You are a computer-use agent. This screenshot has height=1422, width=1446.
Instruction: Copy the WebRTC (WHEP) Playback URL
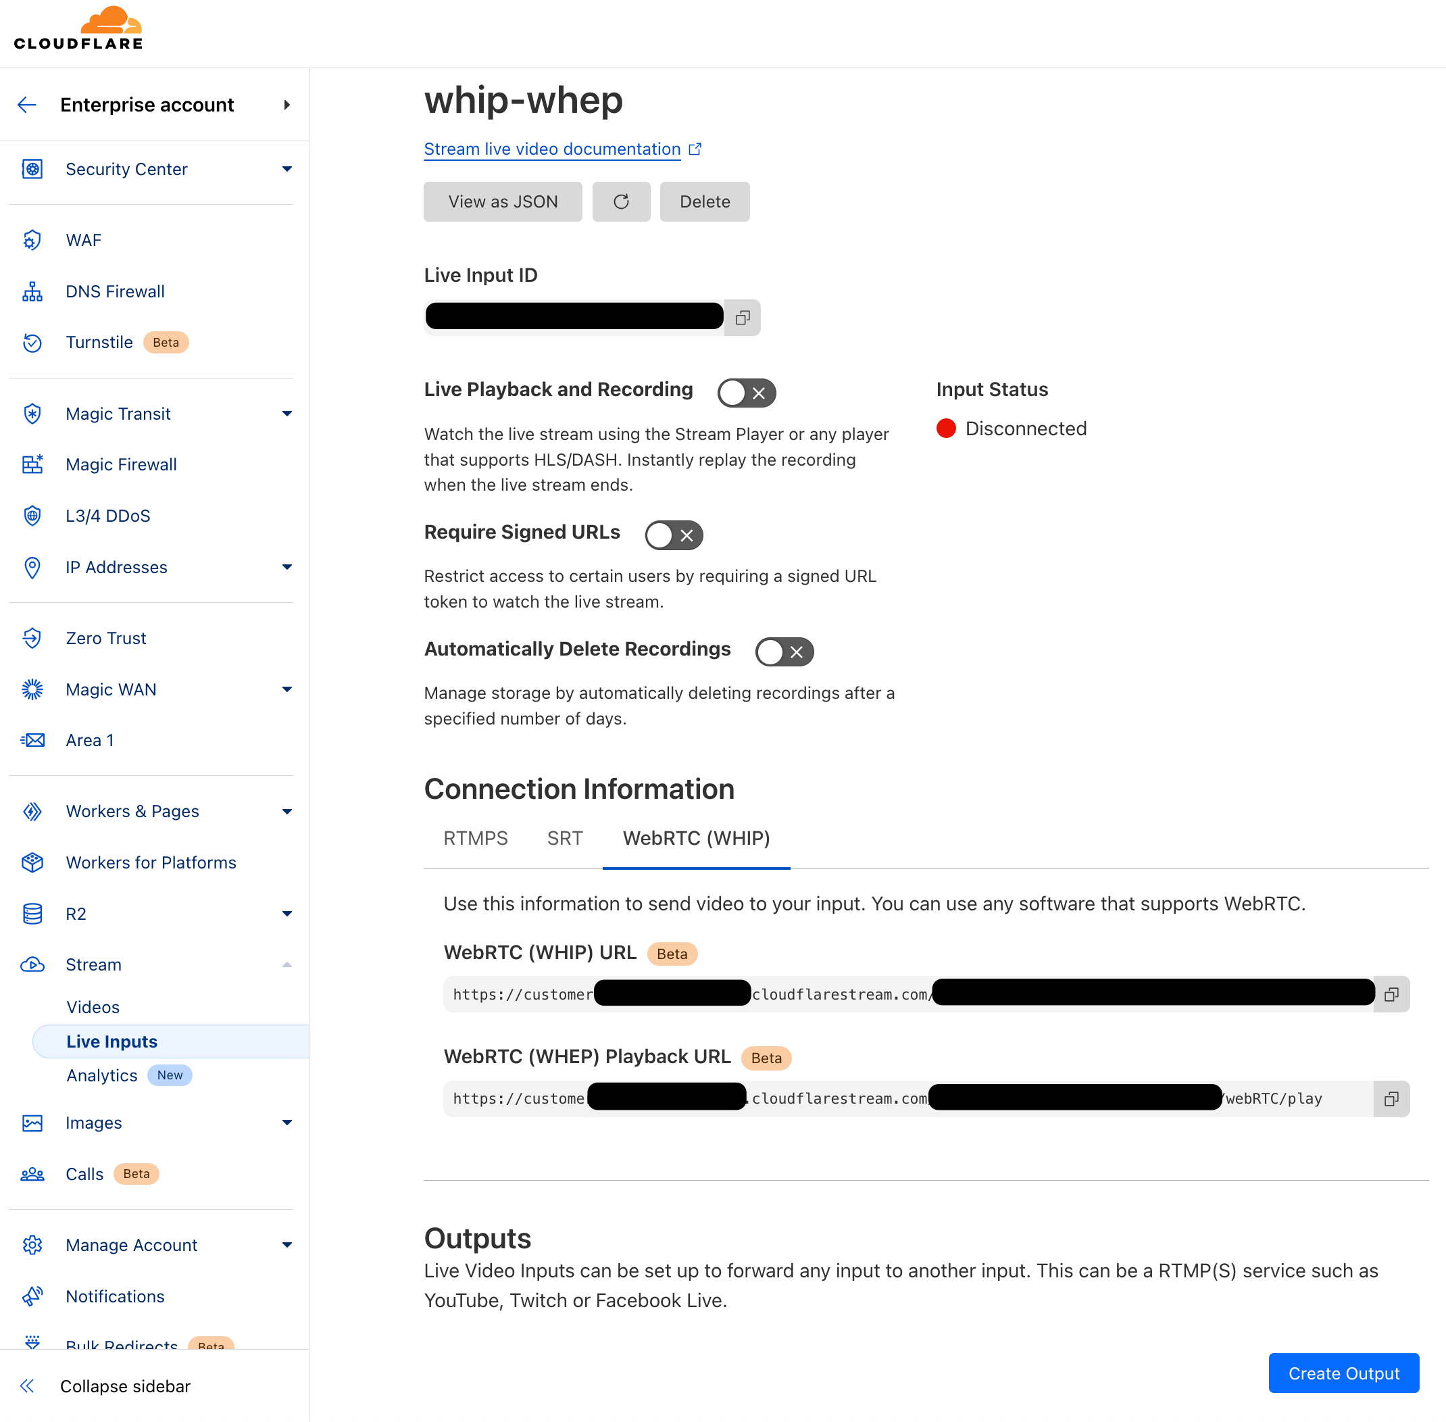coord(1391,1098)
